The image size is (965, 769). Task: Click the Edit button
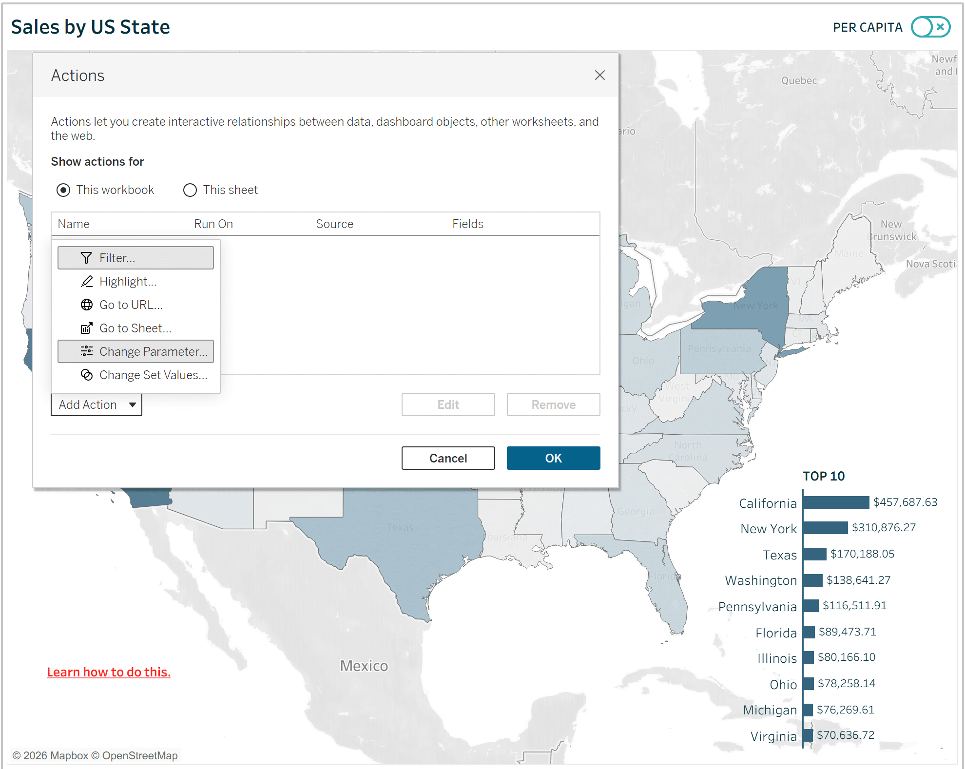pyautogui.click(x=448, y=404)
